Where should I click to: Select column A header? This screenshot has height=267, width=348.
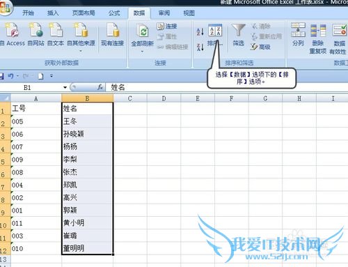(36, 98)
